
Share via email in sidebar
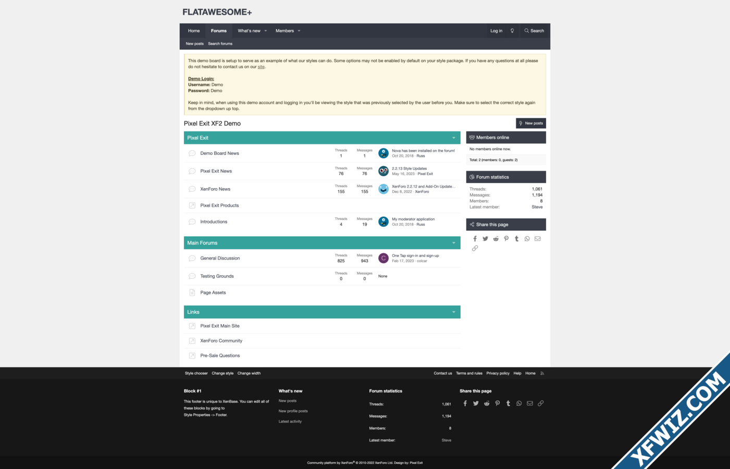point(538,239)
